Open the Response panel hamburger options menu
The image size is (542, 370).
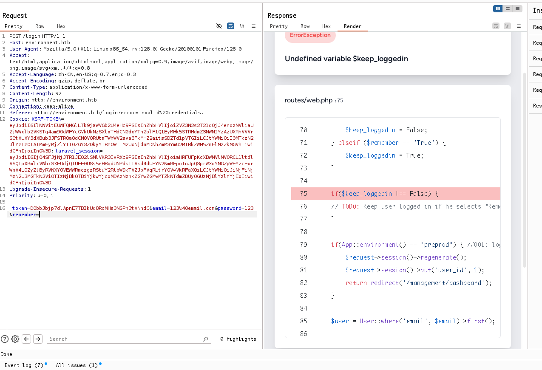pyautogui.click(x=519, y=26)
